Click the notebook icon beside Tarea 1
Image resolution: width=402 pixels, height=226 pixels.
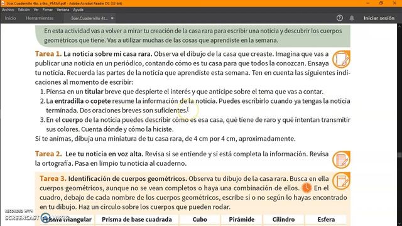(341, 59)
